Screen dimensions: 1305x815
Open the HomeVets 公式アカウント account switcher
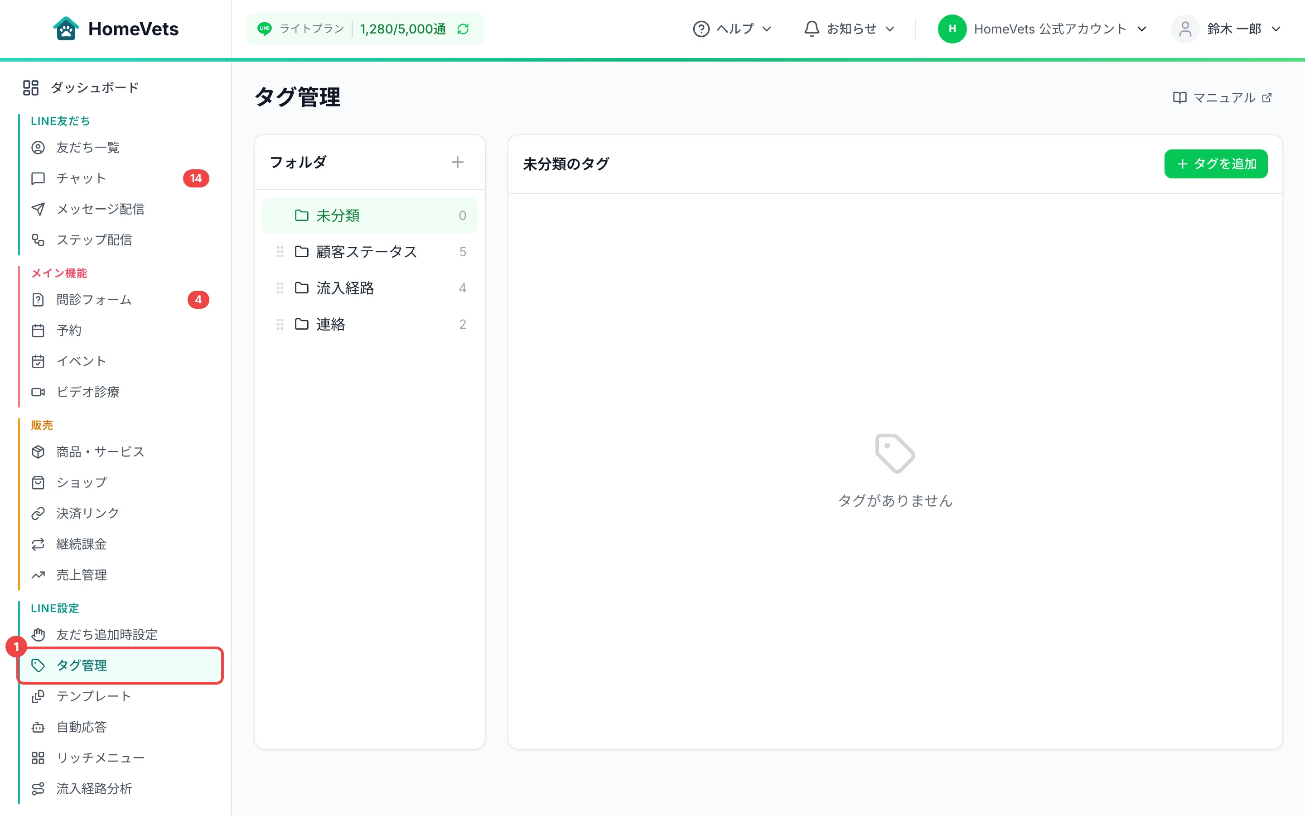coord(1042,29)
